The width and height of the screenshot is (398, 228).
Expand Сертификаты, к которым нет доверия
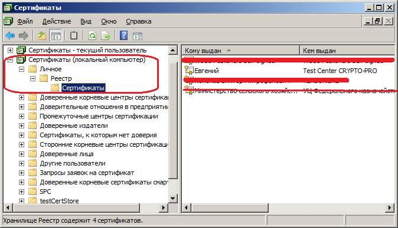click(x=22, y=136)
